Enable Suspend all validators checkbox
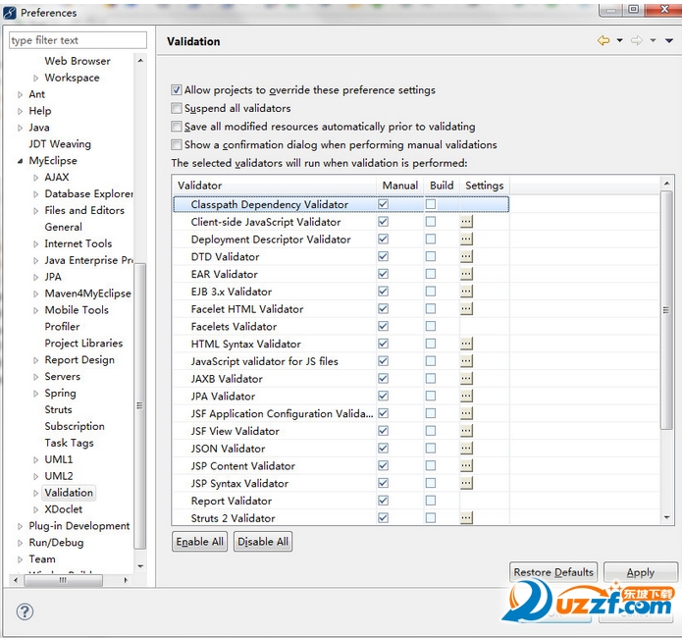 click(177, 108)
